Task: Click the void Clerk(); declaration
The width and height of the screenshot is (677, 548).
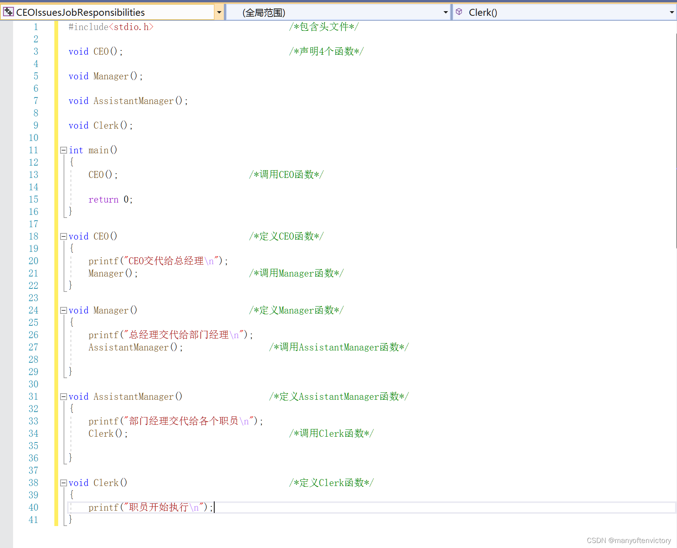Action: click(x=101, y=126)
